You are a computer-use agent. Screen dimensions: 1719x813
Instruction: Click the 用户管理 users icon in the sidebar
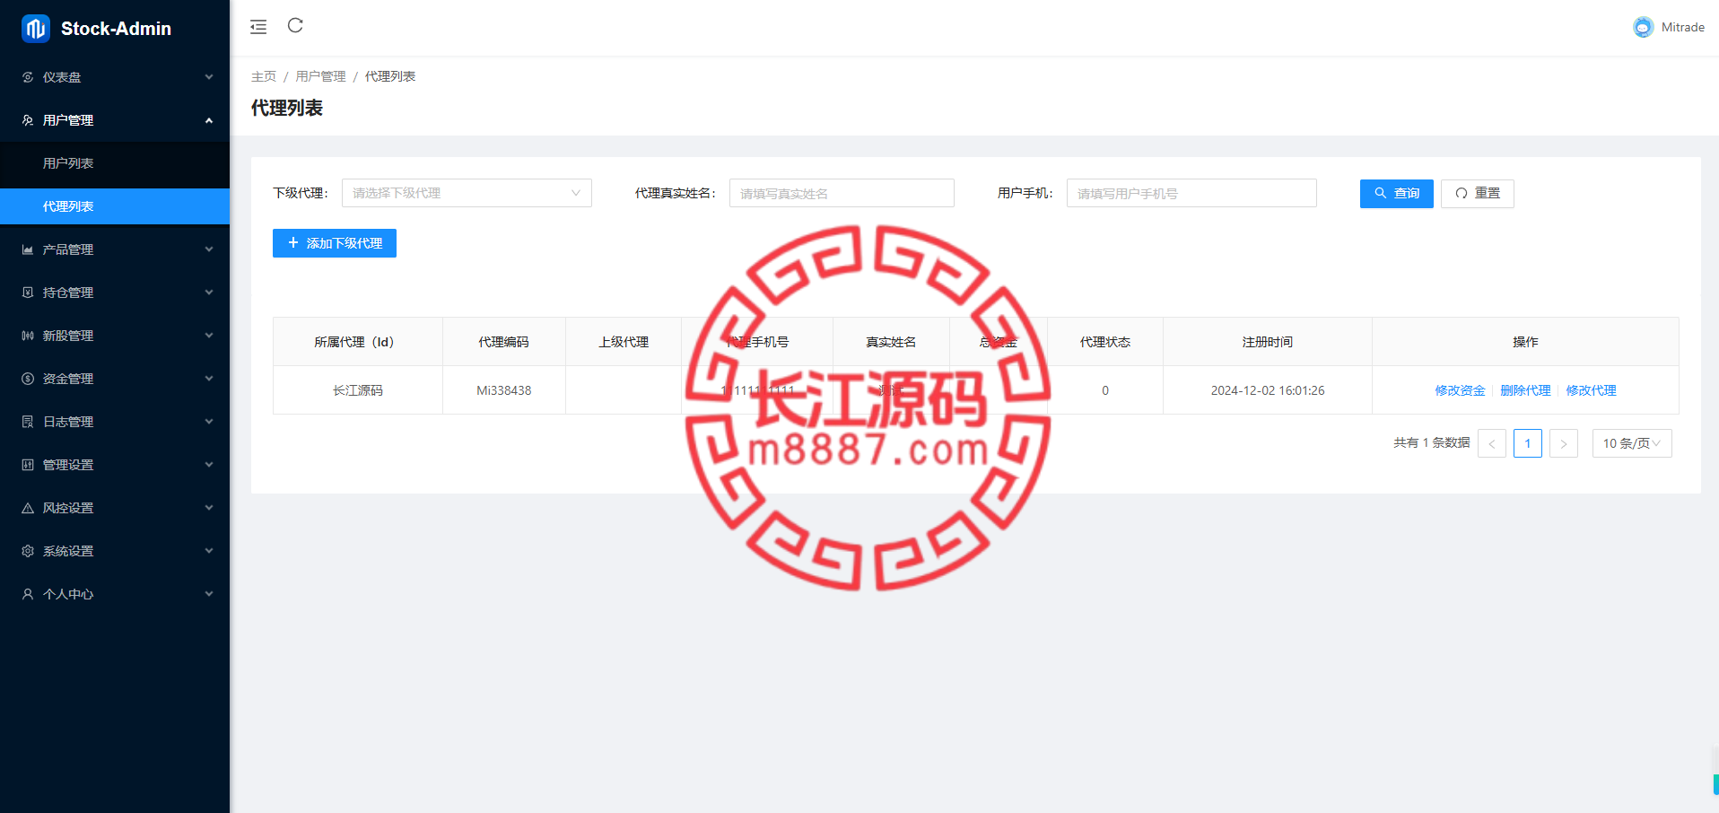coord(28,120)
